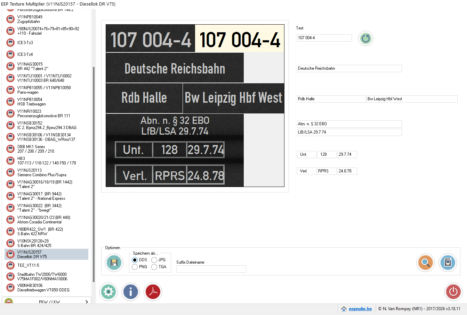467x315 pixels.
Task: Select PNG as the save format
Action: pyautogui.click(x=135, y=267)
